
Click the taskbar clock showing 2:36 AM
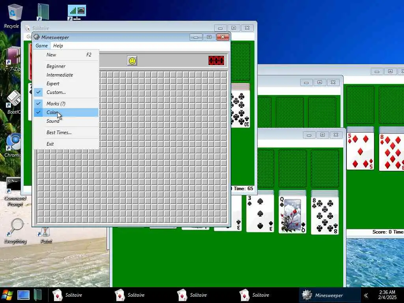387,295
